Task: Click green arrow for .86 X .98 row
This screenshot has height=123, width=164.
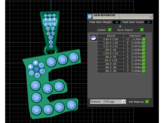Action: pyautogui.click(x=144, y=68)
